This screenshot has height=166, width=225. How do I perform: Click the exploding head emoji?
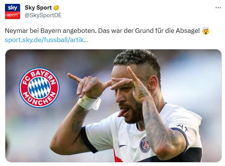click(206, 31)
